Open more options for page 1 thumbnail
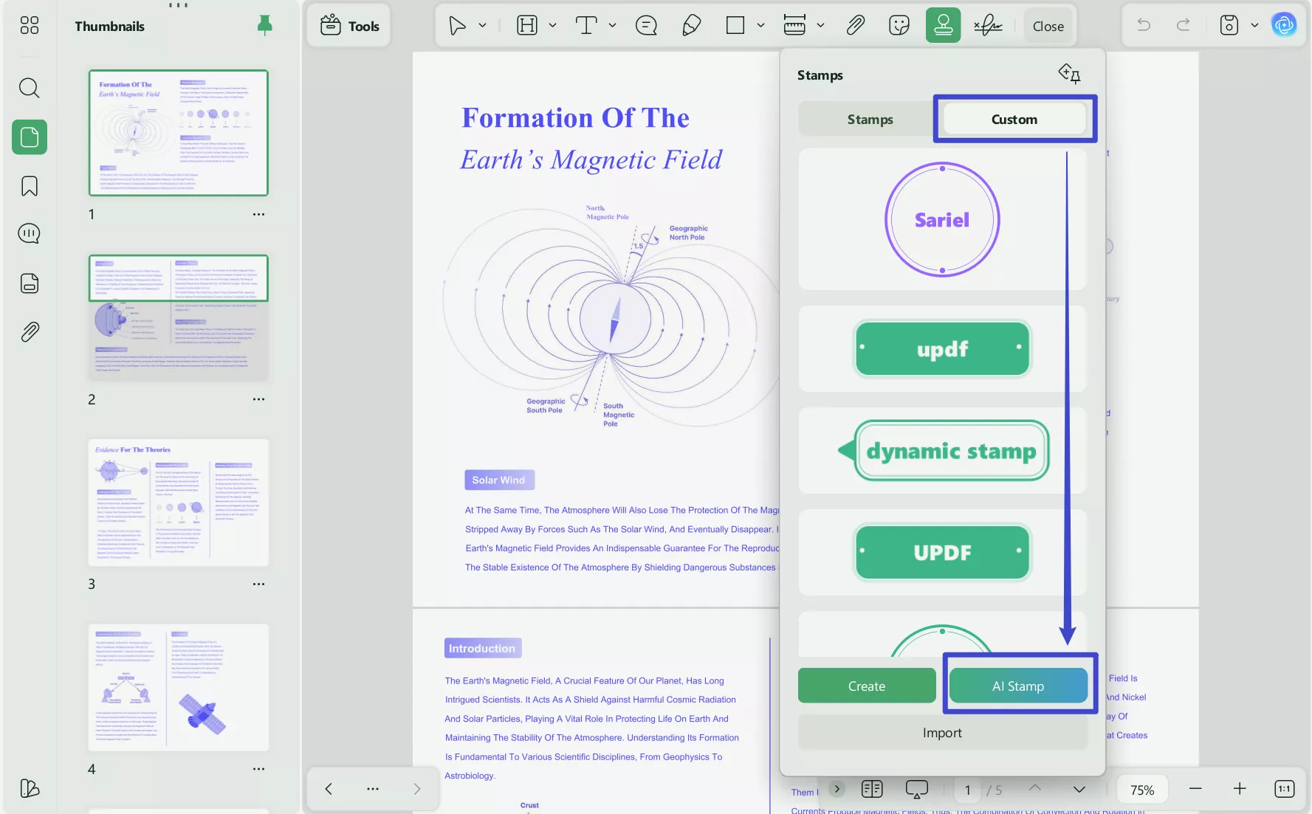Image resolution: width=1312 pixels, height=814 pixels. coord(258,215)
